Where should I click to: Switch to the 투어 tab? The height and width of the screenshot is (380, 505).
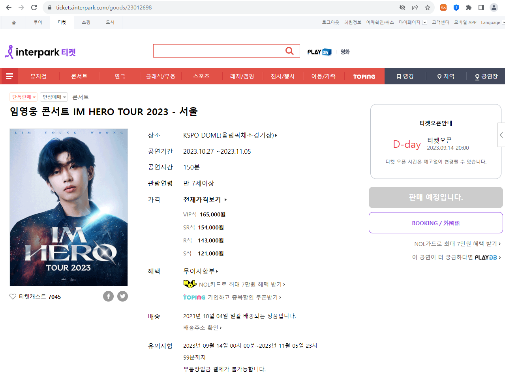[38, 22]
